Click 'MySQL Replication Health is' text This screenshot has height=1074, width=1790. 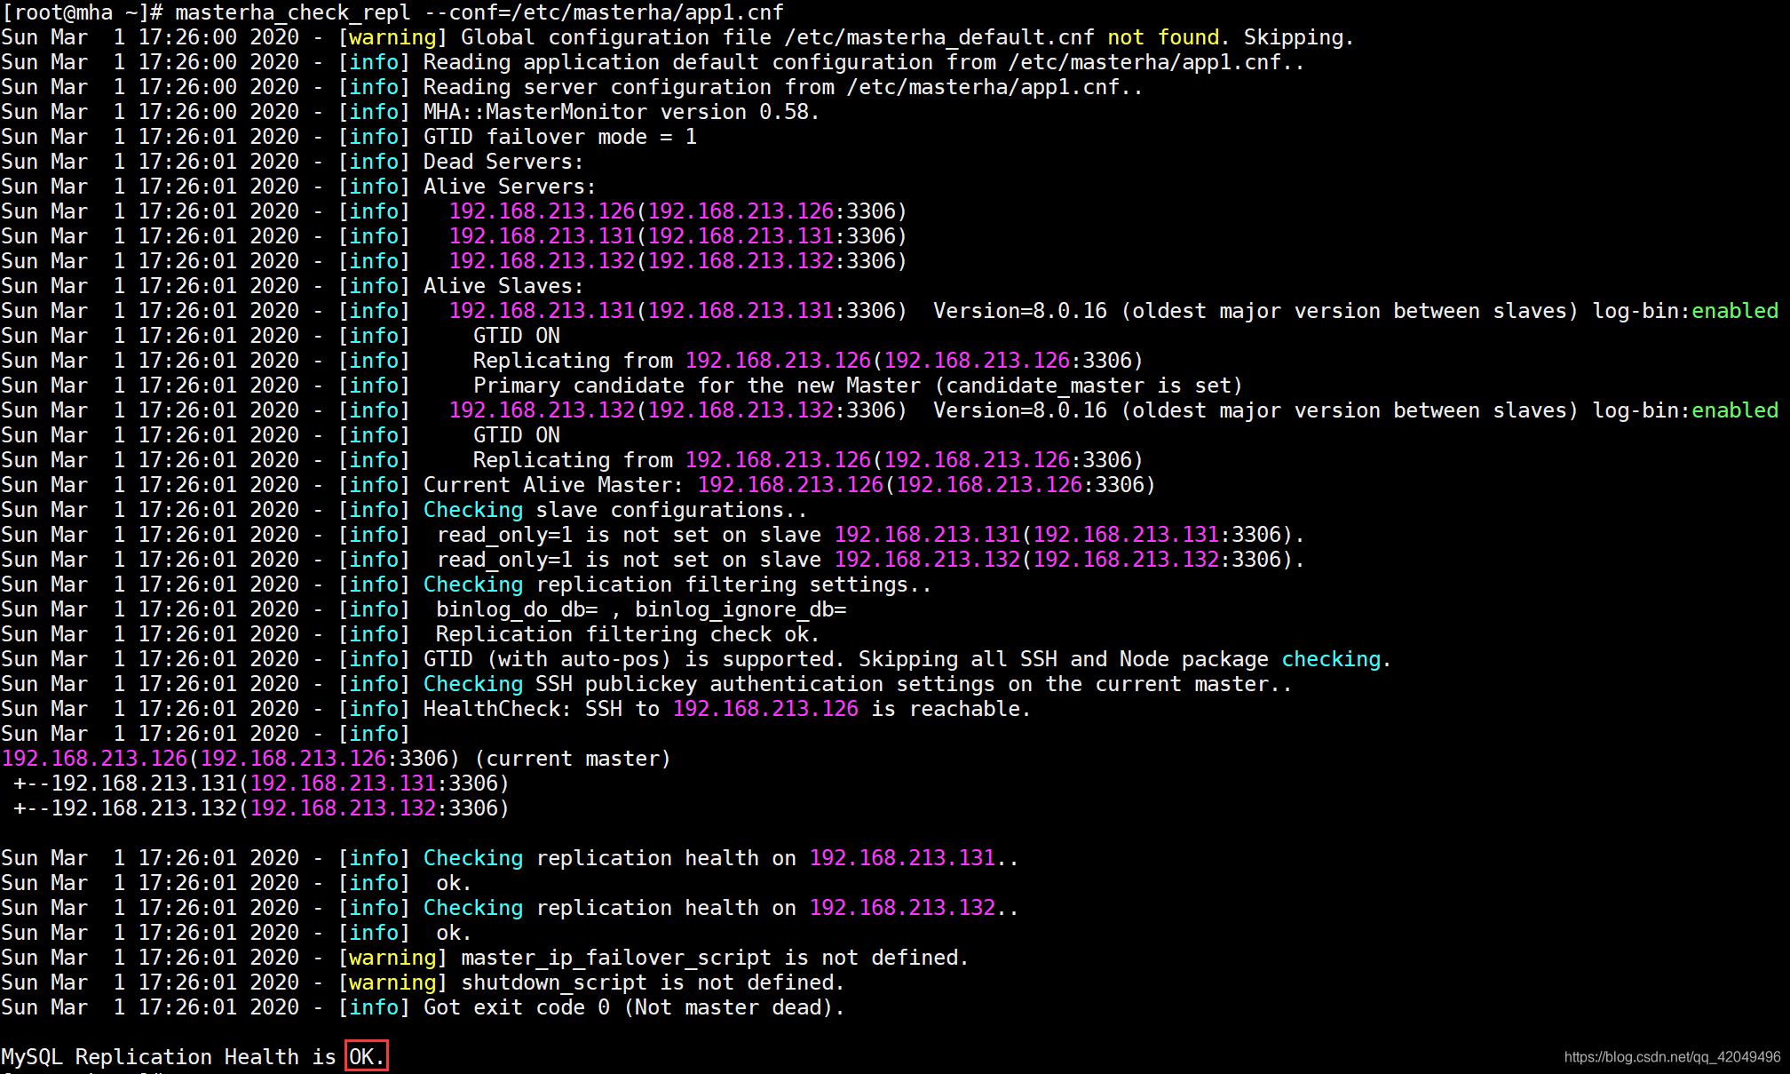pyautogui.click(x=169, y=1057)
